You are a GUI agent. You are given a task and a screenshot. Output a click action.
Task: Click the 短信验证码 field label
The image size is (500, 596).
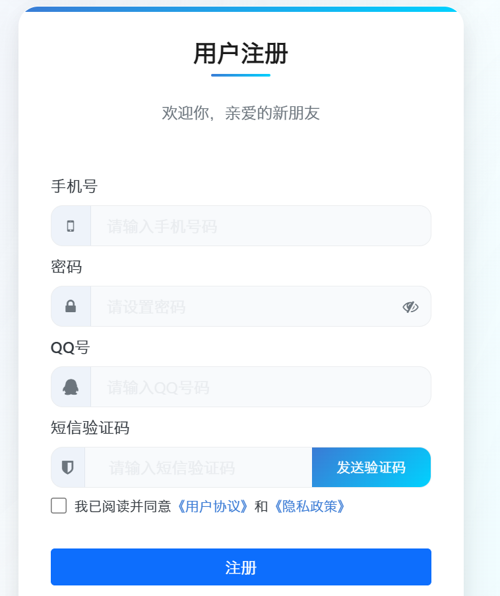(90, 428)
